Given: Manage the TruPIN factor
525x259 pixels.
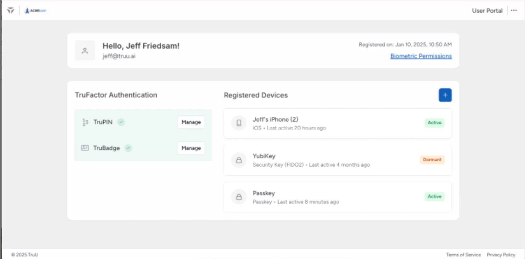Looking at the screenshot, I should pyautogui.click(x=191, y=122).
